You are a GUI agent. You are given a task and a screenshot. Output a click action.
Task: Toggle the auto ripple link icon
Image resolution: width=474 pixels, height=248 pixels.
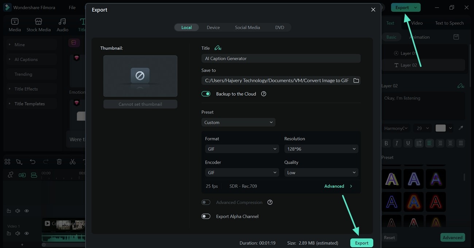[x=22, y=175]
